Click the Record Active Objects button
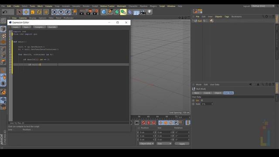Screen dimensions: 279x157 143,123
